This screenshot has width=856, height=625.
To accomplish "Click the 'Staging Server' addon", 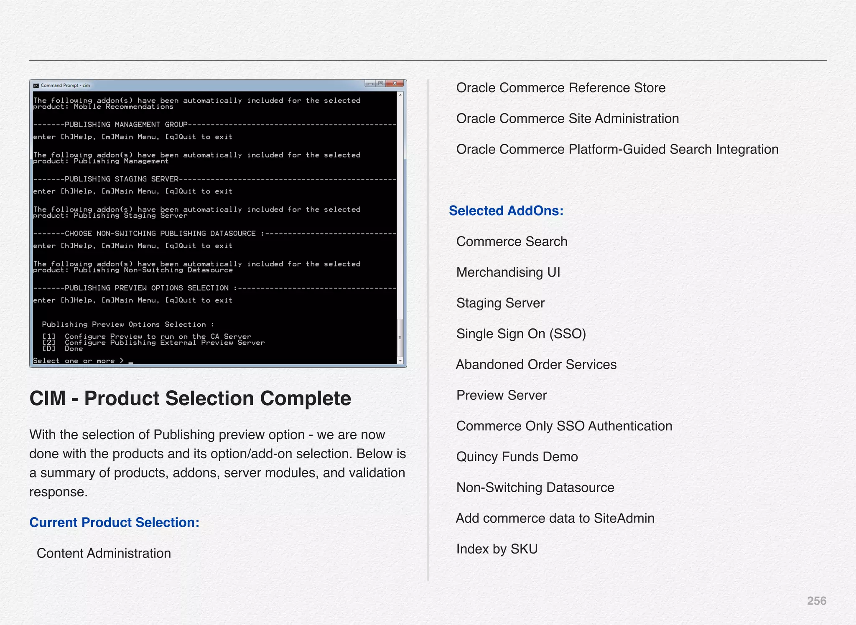I will click(x=500, y=303).
